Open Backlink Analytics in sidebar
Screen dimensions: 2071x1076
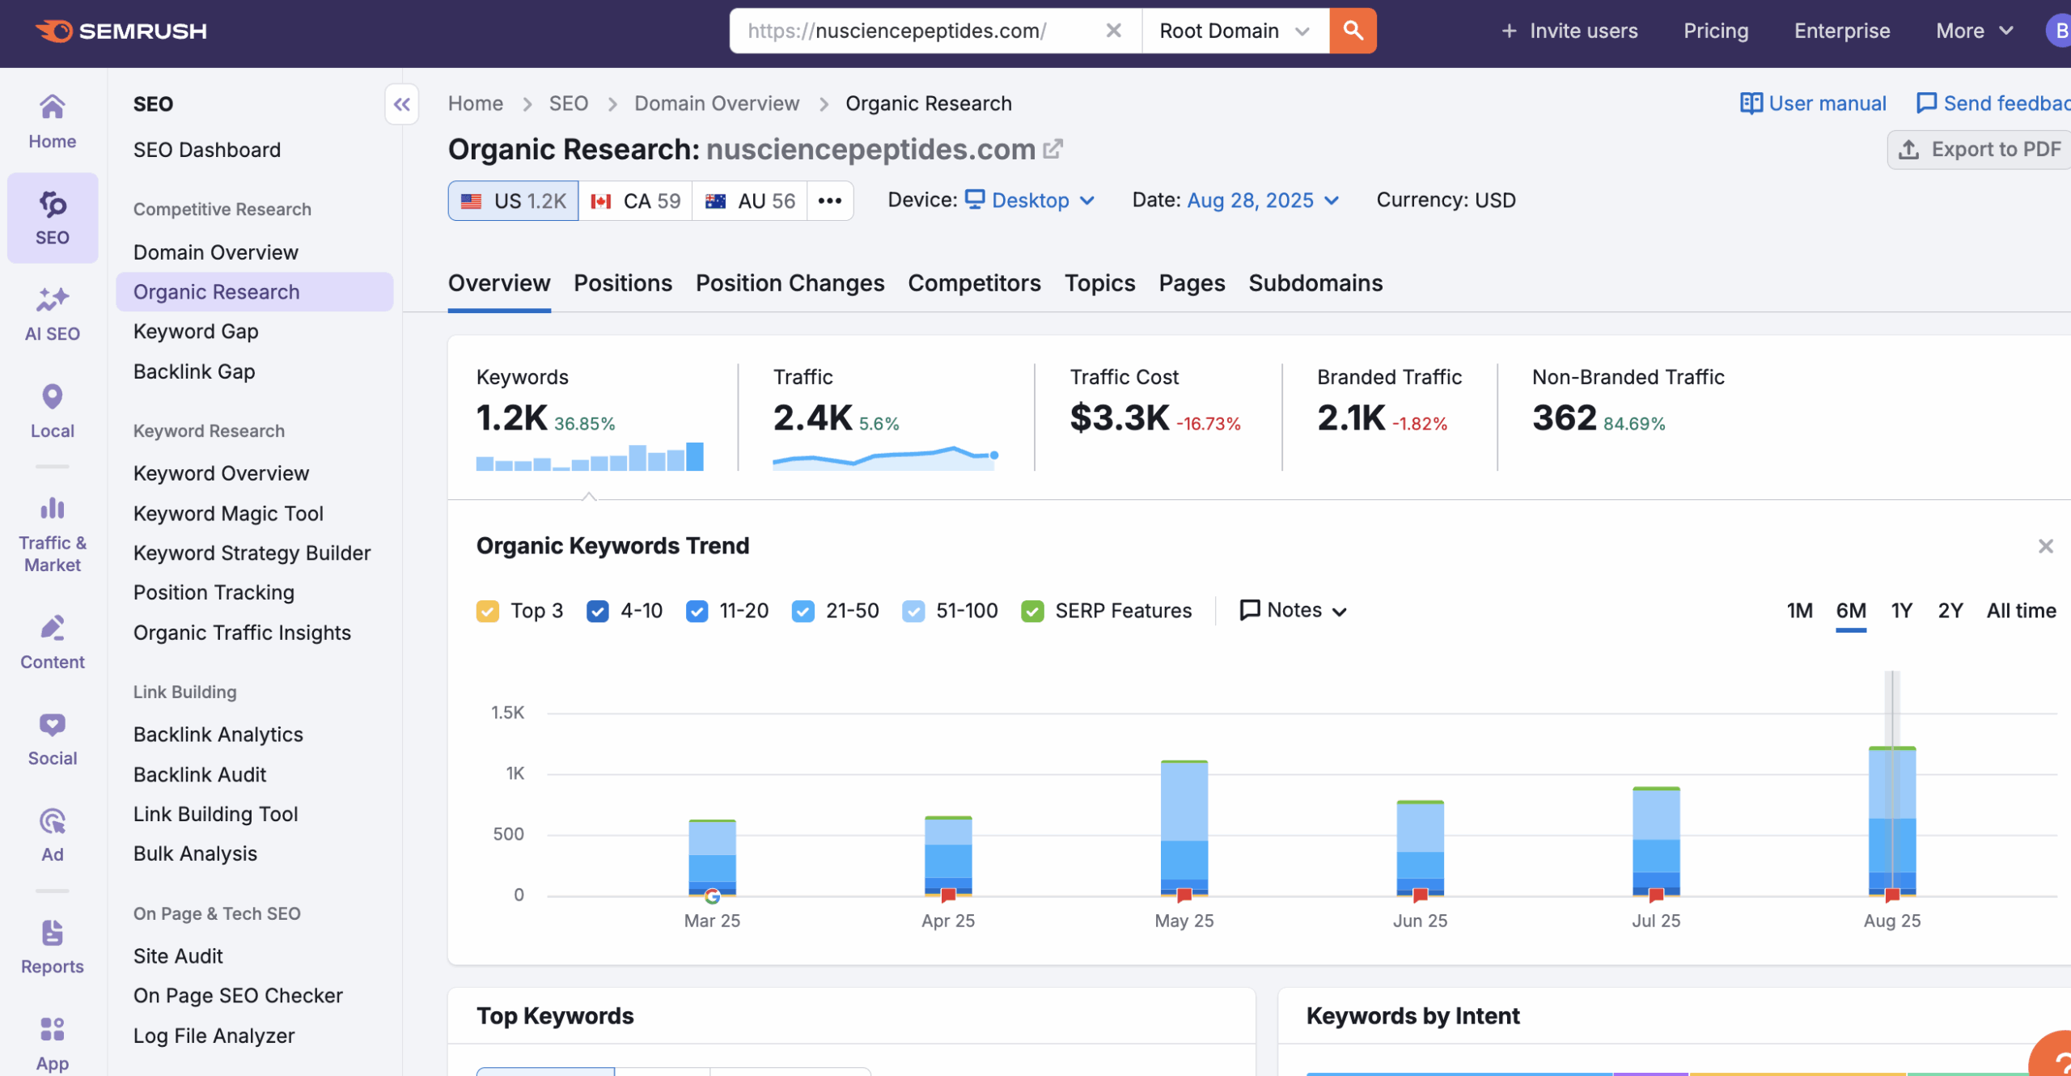[x=218, y=735]
